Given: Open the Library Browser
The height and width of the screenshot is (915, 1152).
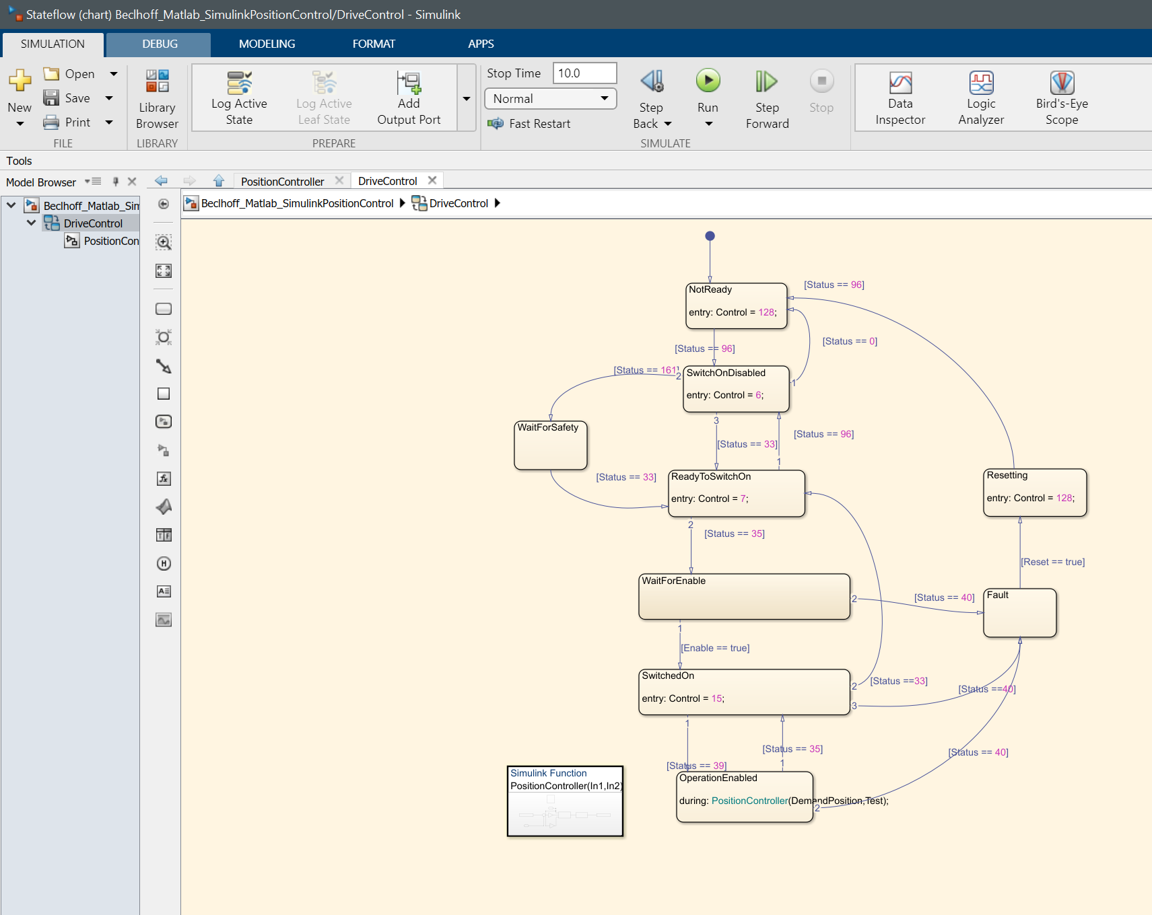Looking at the screenshot, I should (x=157, y=99).
